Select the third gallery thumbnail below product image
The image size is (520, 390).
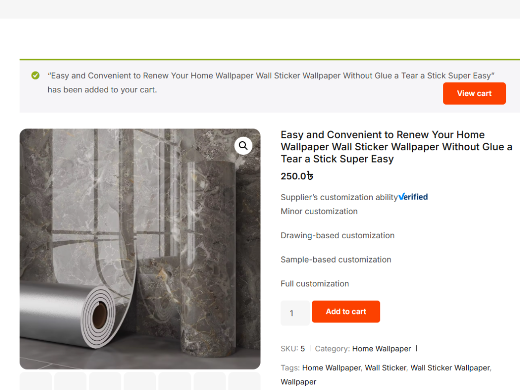click(x=105, y=381)
